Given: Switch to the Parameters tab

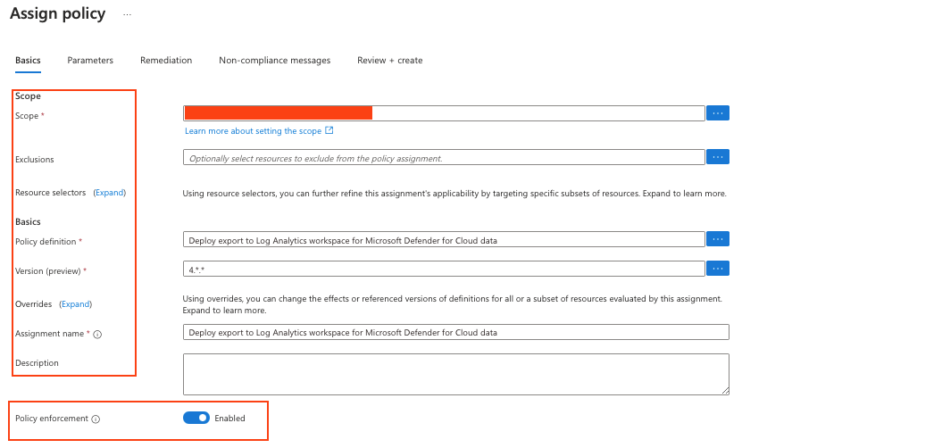Looking at the screenshot, I should (x=90, y=60).
